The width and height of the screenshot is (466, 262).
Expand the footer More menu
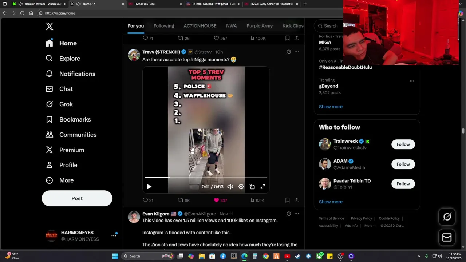click(370, 226)
